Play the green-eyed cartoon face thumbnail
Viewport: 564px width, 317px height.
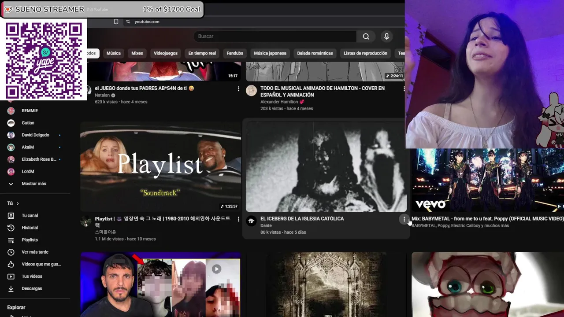[x=487, y=284]
